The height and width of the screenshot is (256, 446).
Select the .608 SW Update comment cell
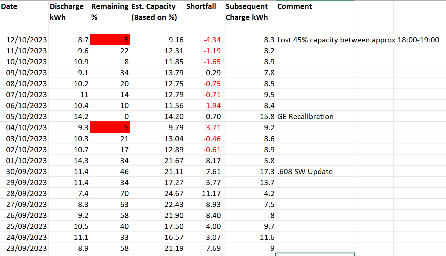click(315, 172)
